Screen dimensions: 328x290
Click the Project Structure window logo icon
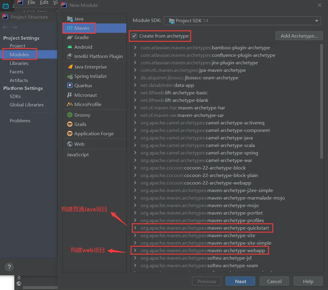click(x=5, y=17)
